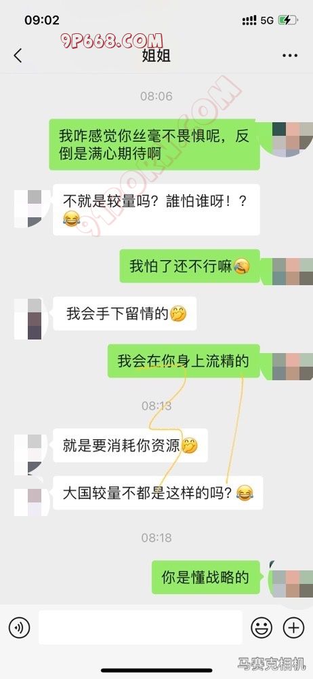Tap the back arrow in header
This screenshot has width=313, height=679.
point(18,56)
